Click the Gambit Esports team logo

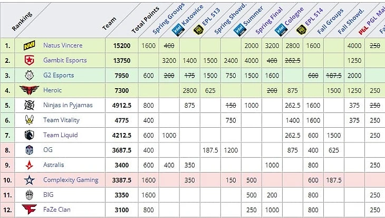click(29, 61)
